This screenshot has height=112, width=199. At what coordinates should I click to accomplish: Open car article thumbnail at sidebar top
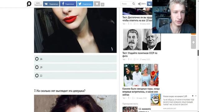pyautogui.click(x=137, y=11)
